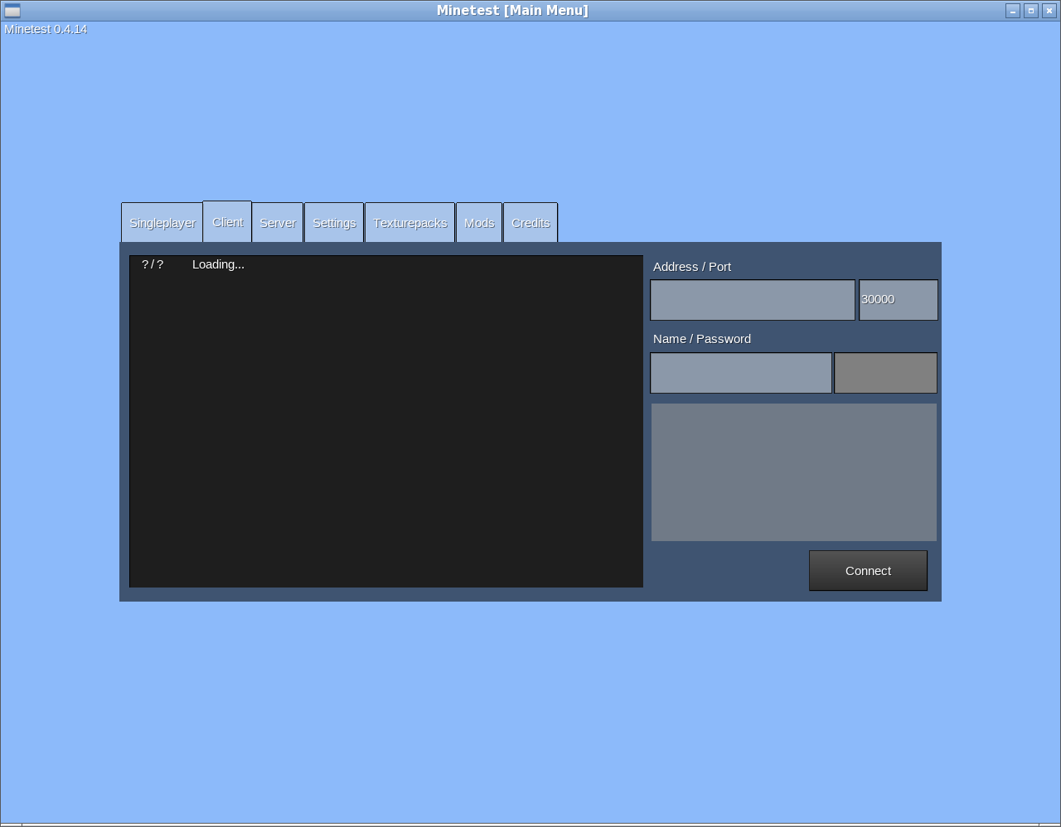
Task: Go to the Settings tab
Action: pyautogui.click(x=334, y=223)
